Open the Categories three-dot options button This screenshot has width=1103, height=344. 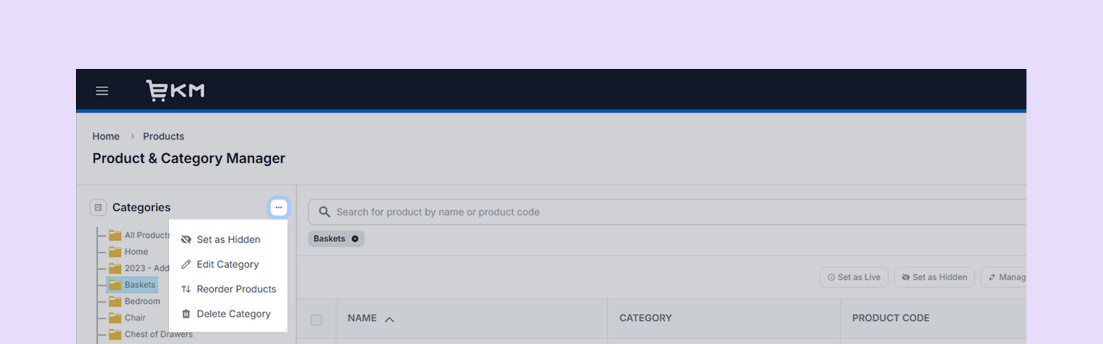click(x=279, y=207)
